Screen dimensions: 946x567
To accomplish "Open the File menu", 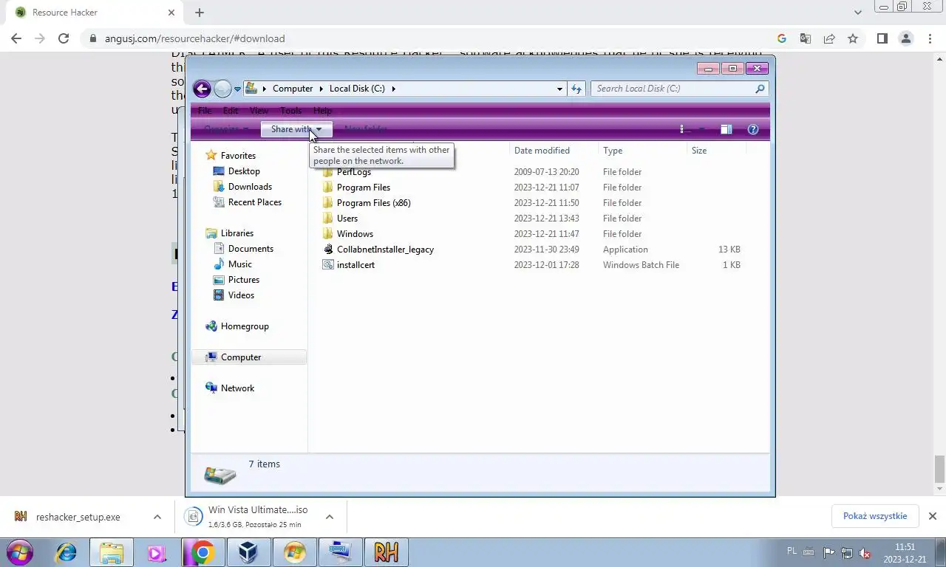I will [205, 111].
